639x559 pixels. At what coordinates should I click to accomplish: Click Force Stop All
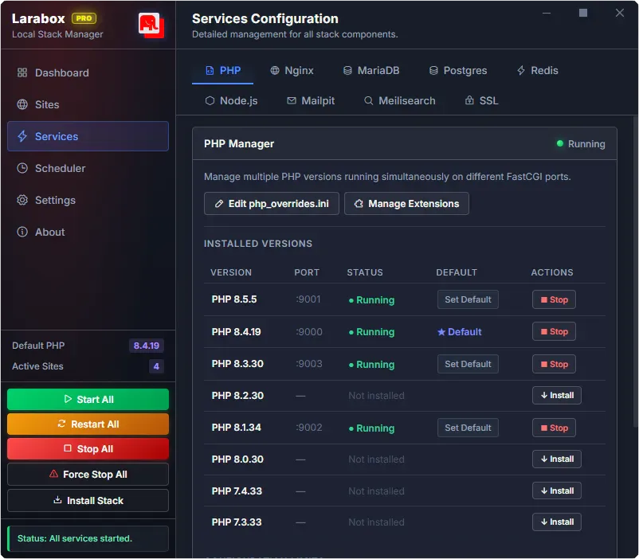click(x=88, y=475)
